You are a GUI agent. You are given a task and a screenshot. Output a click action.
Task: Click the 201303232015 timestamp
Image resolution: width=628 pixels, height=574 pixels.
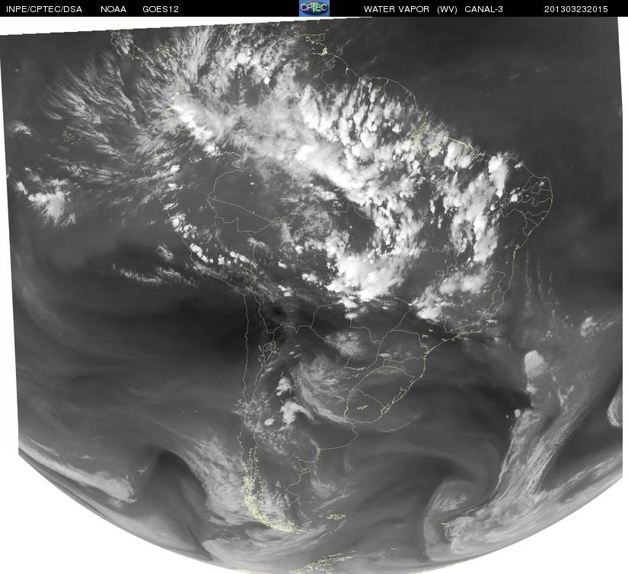576,9
